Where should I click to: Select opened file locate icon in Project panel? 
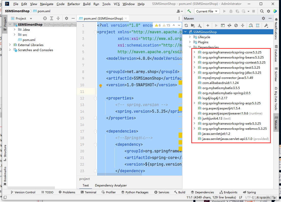(45, 18)
